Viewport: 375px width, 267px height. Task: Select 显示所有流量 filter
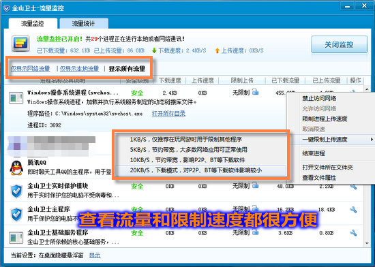point(127,69)
